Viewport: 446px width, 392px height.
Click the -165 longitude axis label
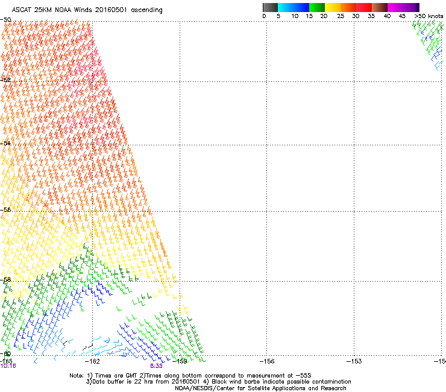point(6,361)
